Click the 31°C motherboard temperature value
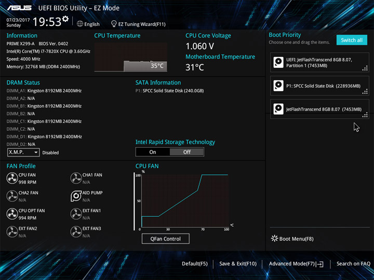The image size is (374, 280). [x=195, y=67]
